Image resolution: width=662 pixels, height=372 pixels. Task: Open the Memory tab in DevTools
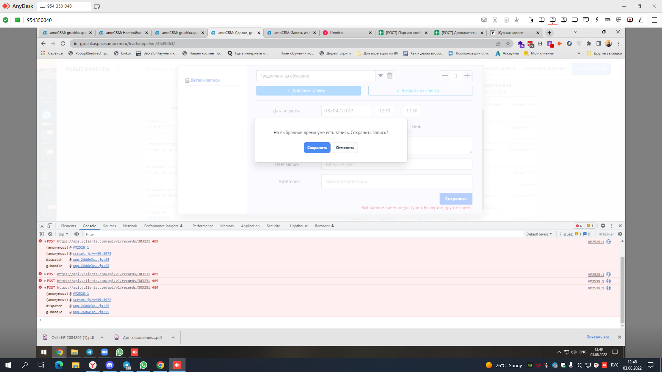tap(227, 226)
